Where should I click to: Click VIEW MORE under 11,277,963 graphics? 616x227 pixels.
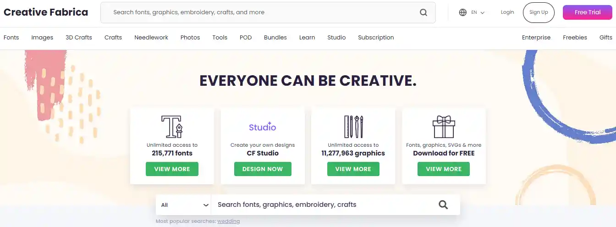[x=353, y=169]
